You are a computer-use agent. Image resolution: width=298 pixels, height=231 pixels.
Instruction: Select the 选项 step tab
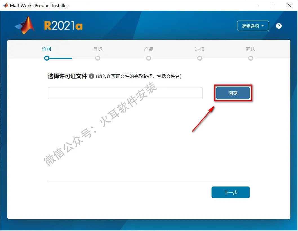(199, 49)
